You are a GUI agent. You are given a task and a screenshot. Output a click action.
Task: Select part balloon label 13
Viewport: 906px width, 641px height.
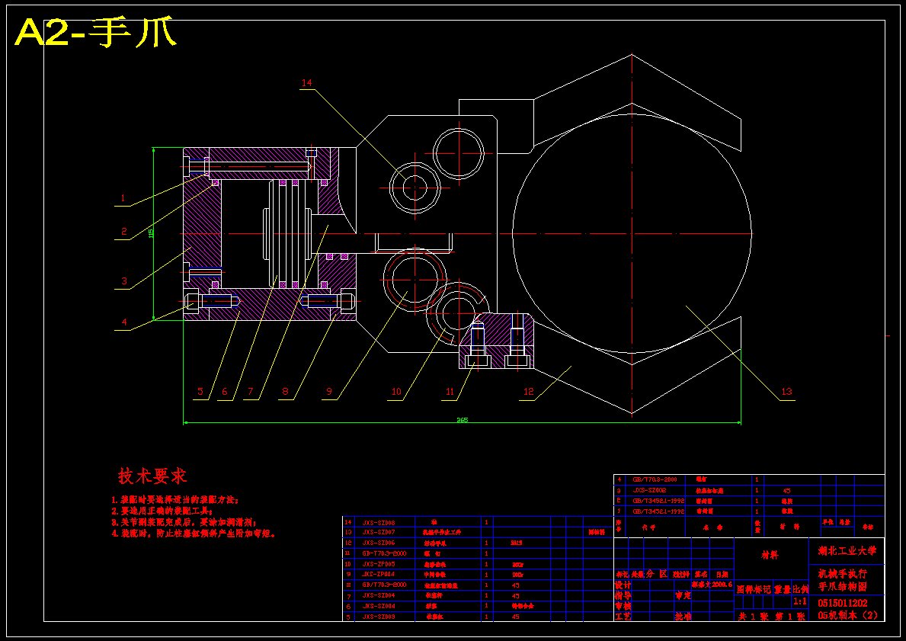[787, 392]
